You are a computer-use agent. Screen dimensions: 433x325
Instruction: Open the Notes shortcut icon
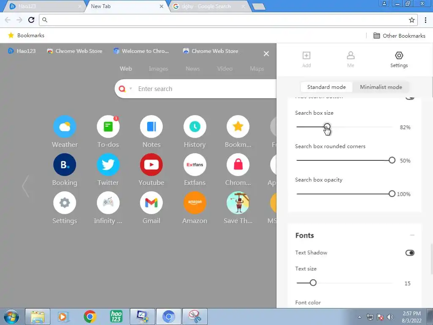(151, 127)
